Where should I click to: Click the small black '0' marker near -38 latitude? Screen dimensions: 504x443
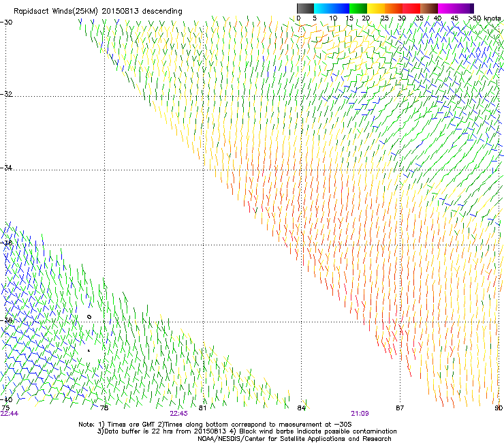coord(89,317)
